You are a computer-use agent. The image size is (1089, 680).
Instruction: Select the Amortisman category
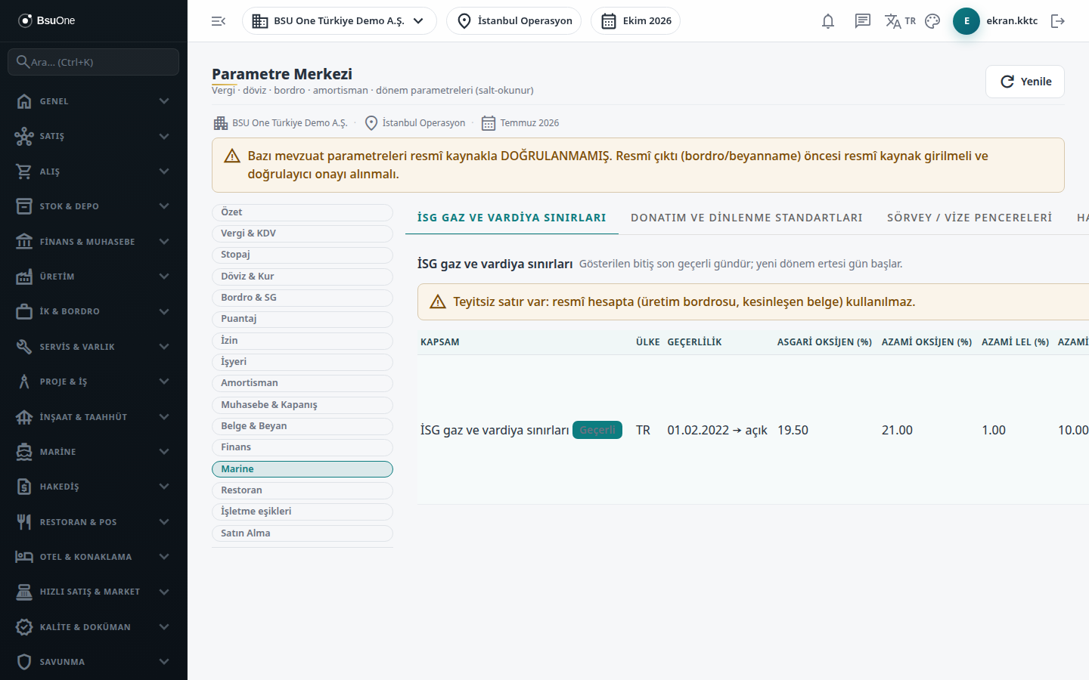(x=302, y=383)
